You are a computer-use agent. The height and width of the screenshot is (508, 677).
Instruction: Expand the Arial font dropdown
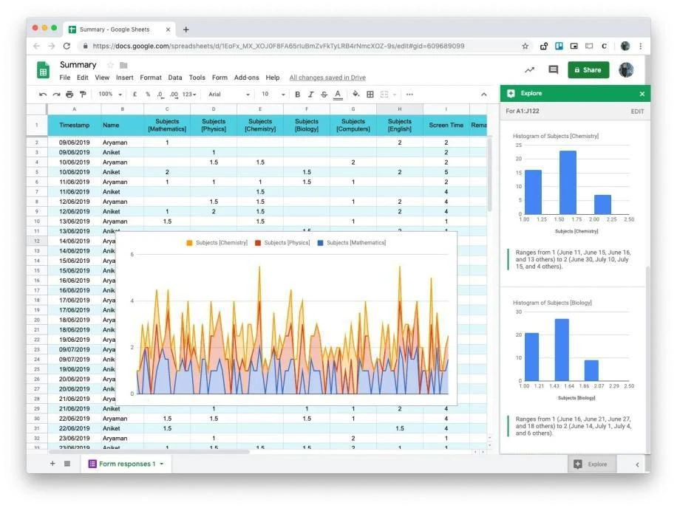tap(229, 94)
